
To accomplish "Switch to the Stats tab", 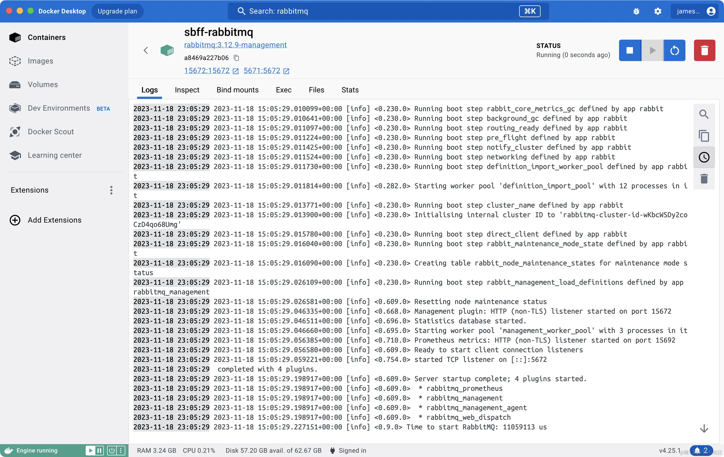I will click(x=350, y=90).
